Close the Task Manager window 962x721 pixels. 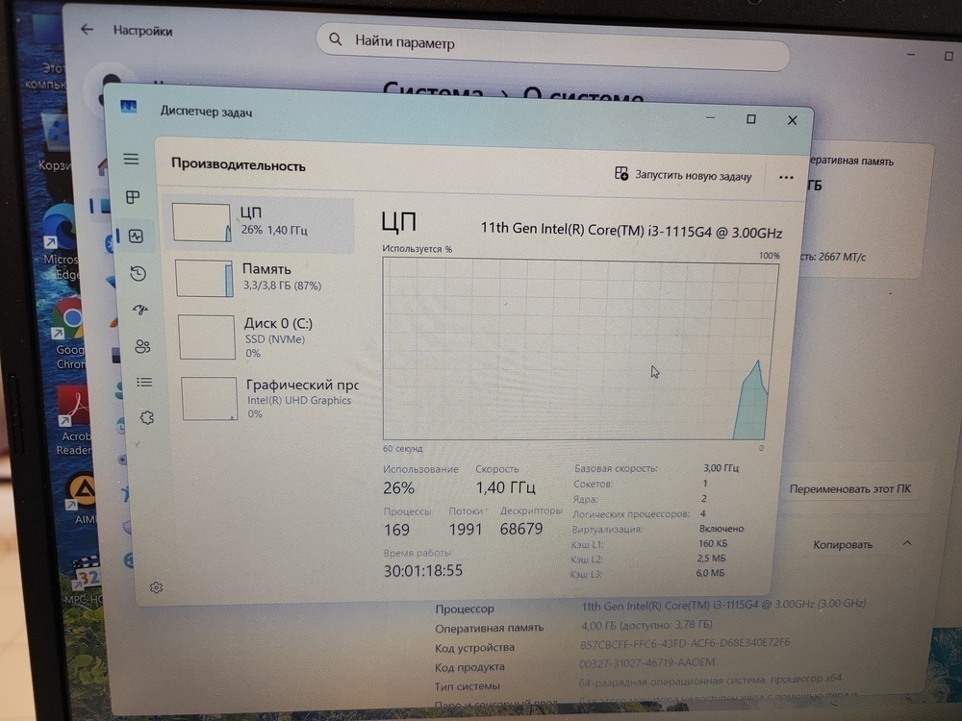792,120
